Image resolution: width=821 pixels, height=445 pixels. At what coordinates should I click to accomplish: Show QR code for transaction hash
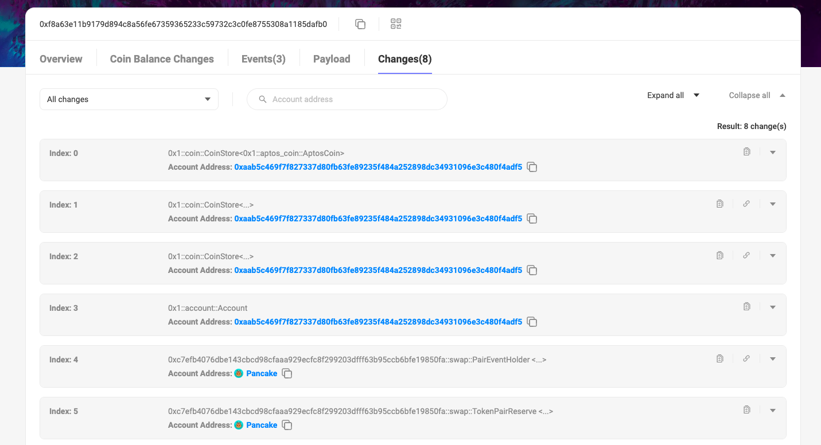point(396,24)
